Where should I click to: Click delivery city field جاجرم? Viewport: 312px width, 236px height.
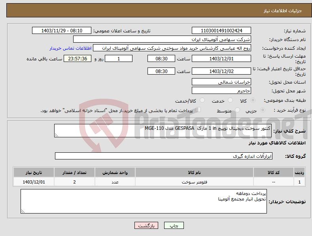[221, 91]
